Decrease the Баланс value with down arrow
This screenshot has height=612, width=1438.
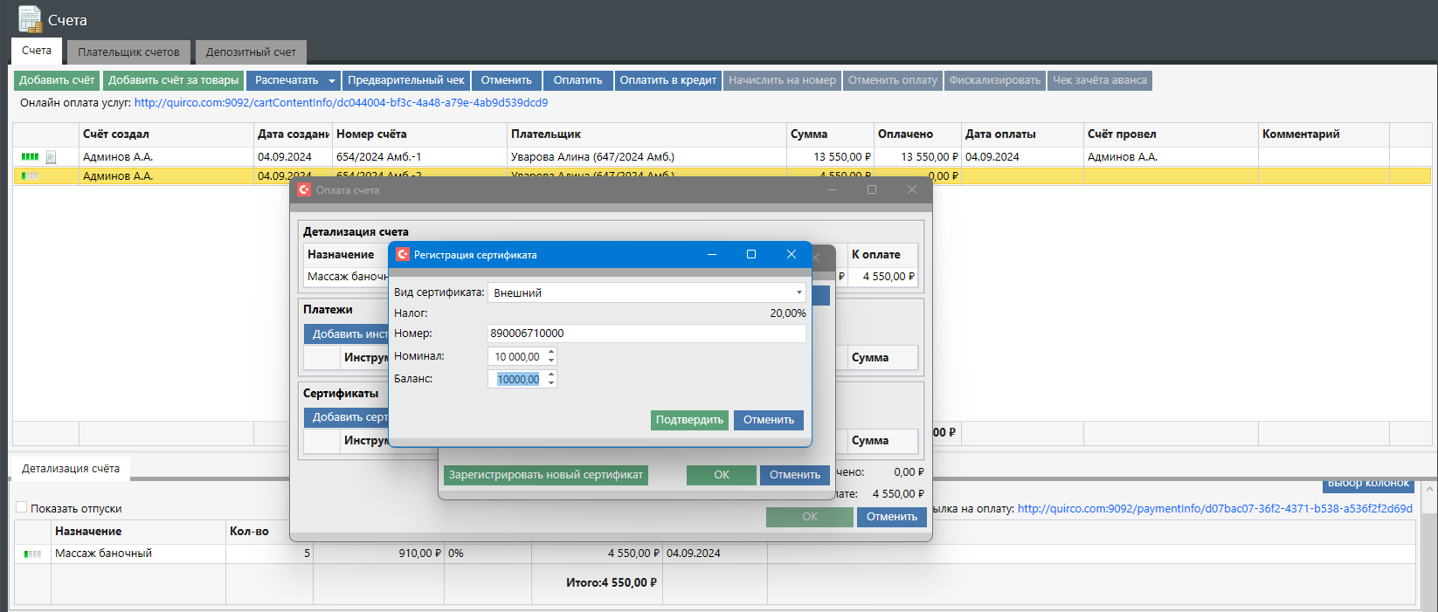click(x=551, y=383)
